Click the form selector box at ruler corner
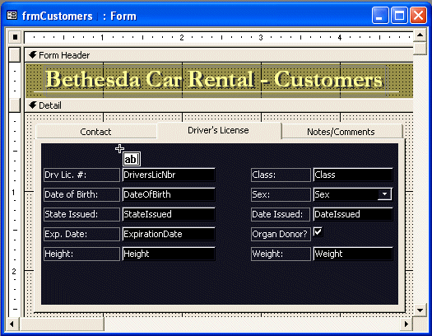Viewport: 432px width, 336px height. [15, 37]
